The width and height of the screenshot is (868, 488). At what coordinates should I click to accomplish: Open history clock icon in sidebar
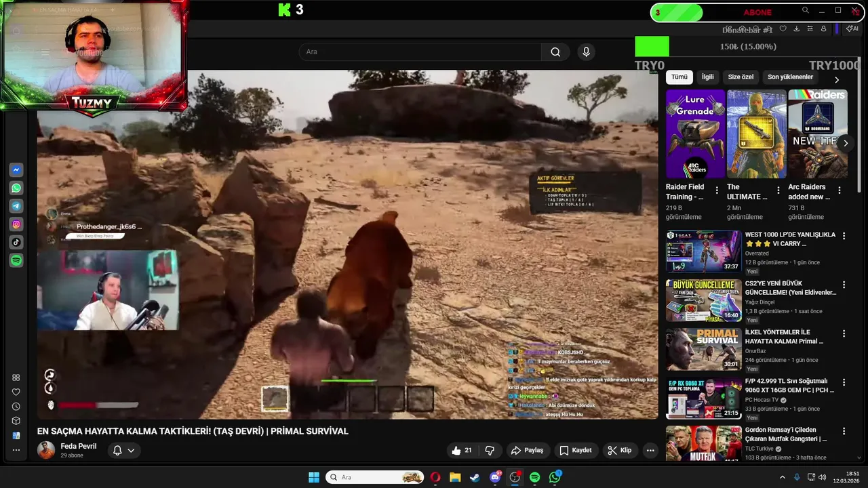(x=16, y=407)
